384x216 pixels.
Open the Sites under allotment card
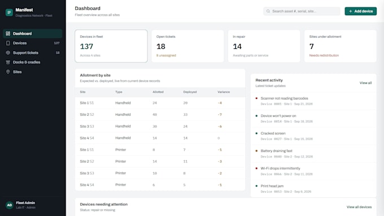[x=341, y=46]
